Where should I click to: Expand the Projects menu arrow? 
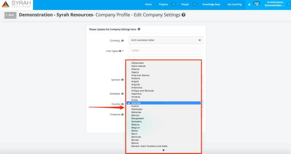coord(174,5)
